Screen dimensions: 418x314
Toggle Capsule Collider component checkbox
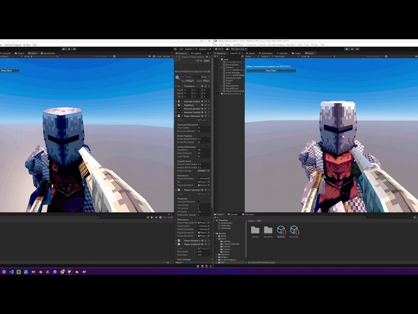[182, 102]
